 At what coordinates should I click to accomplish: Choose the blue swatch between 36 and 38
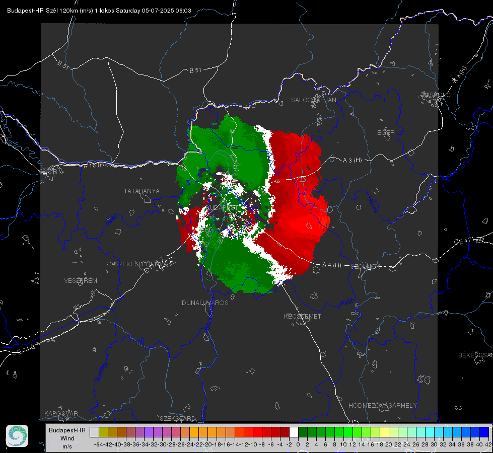(x=466, y=432)
